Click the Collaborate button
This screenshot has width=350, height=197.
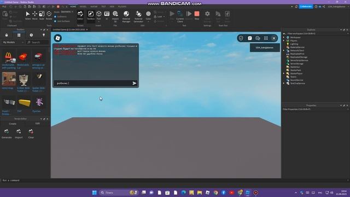tap(306, 7)
